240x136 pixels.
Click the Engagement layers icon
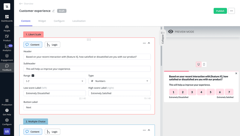click(x=7, y=56)
